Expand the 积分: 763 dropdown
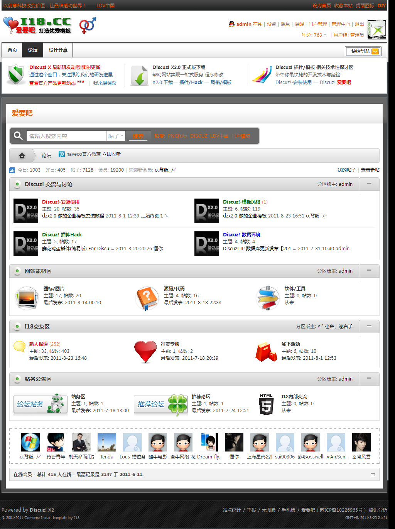Screen dimensions: 395x529 pyautogui.click(x=314, y=35)
